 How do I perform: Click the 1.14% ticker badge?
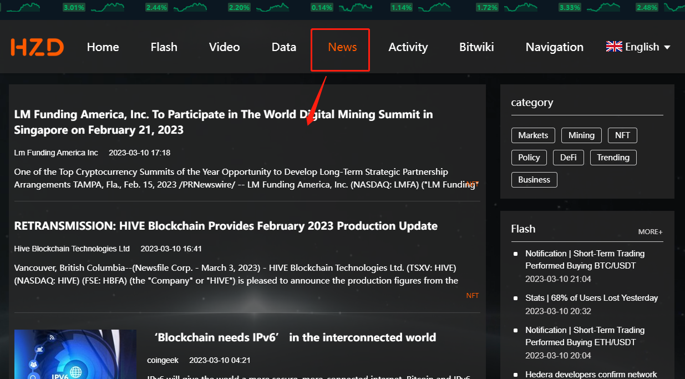coord(402,8)
